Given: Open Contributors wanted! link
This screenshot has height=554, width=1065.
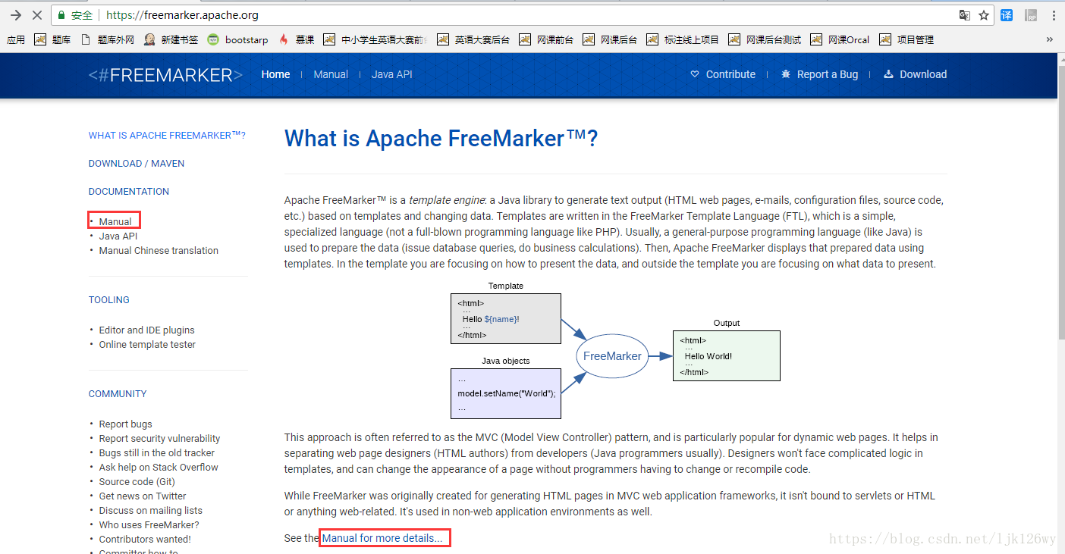Looking at the screenshot, I should [x=145, y=540].
